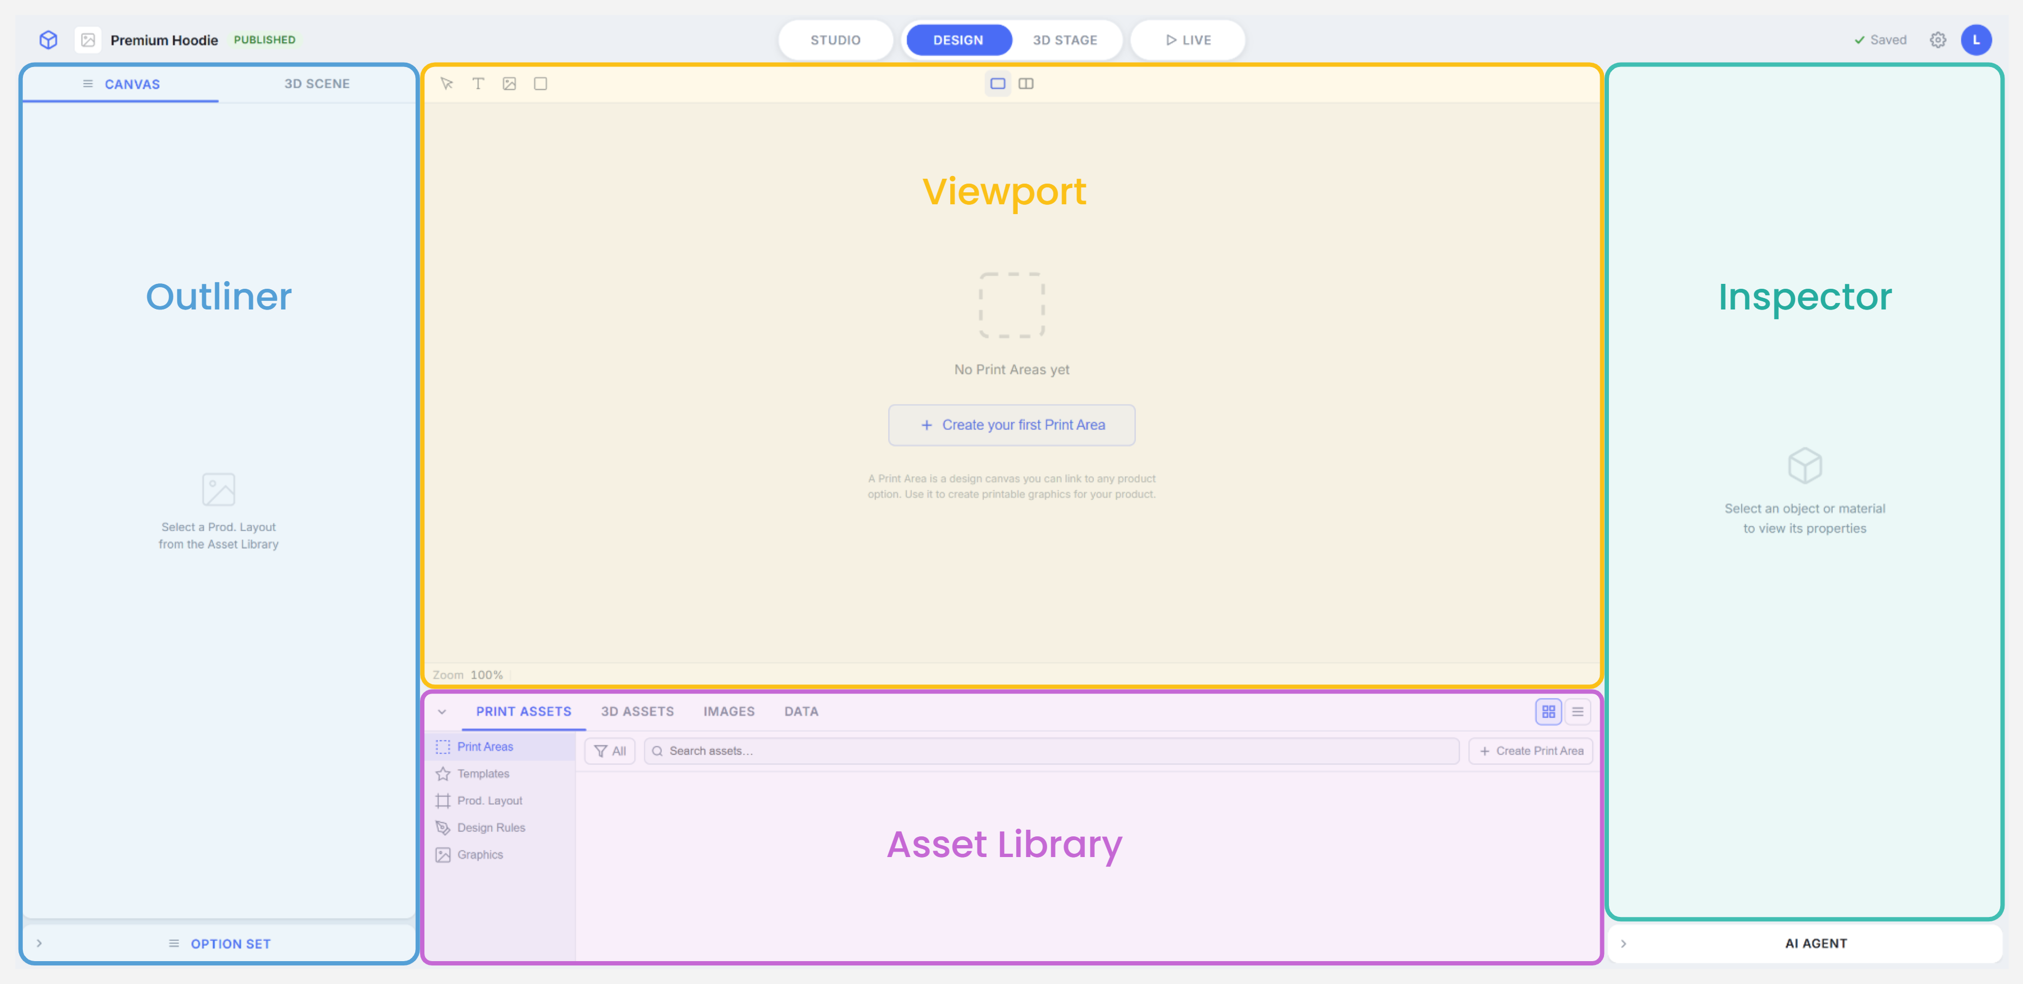The width and height of the screenshot is (2023, 984).
Task: Open the Data tab
Action: click(801, 712)
